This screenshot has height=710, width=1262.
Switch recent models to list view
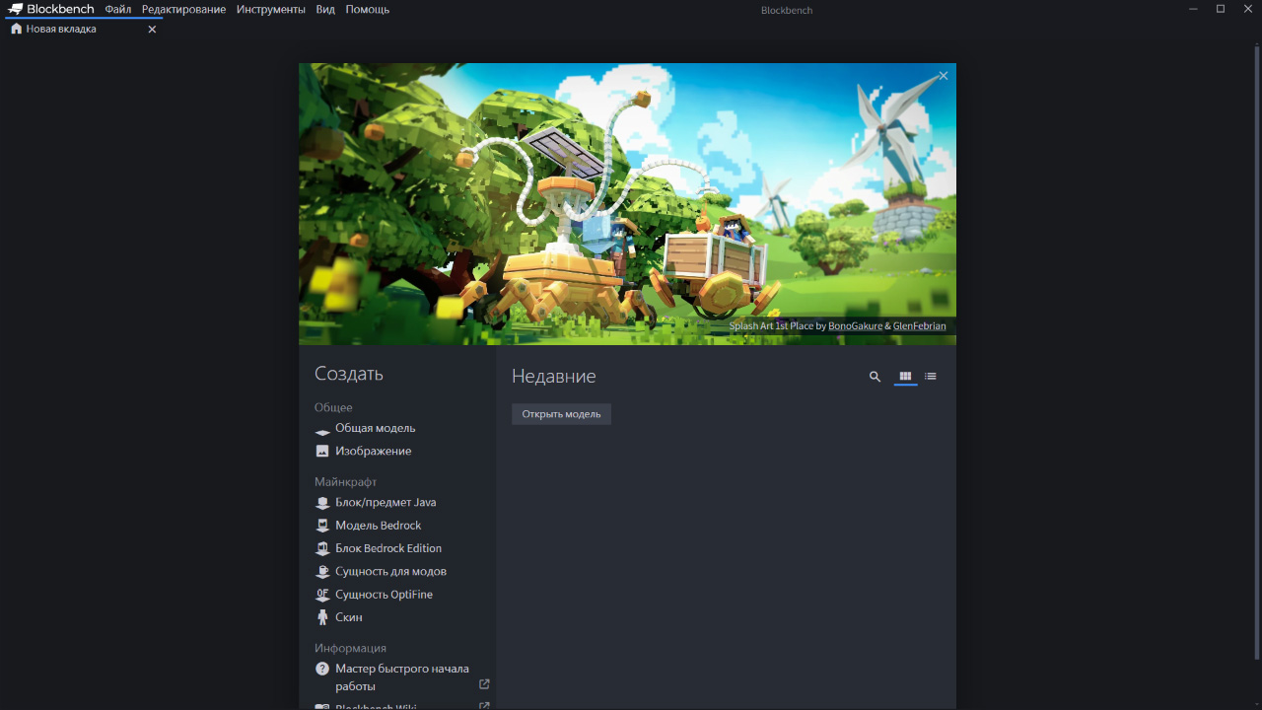(x=931, y=377)
